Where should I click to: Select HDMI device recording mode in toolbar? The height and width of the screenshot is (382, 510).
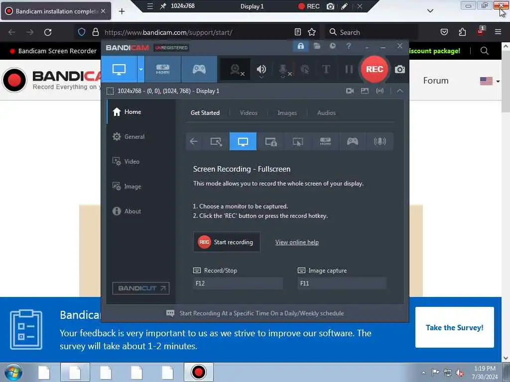point(163,69)
